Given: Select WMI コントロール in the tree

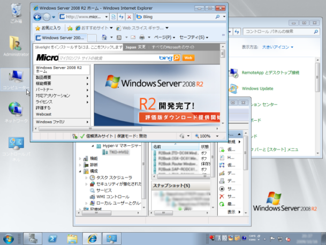Looking at the screenshot, I should [113, 197].
